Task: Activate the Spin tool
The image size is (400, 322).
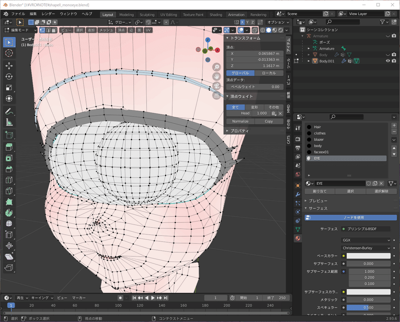Action: [x=9, y=213]
